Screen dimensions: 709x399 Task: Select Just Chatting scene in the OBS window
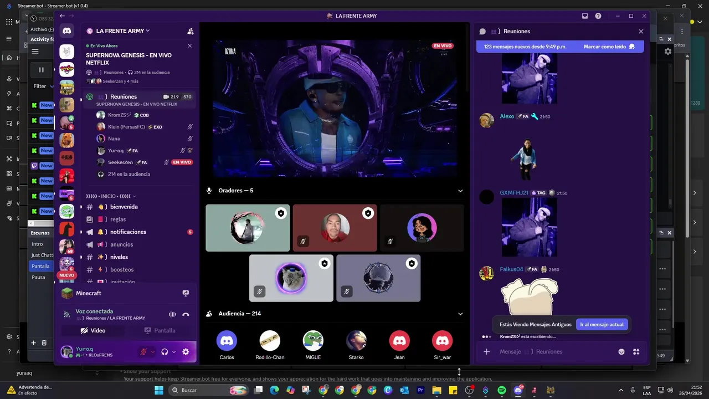tap(42, 255)
